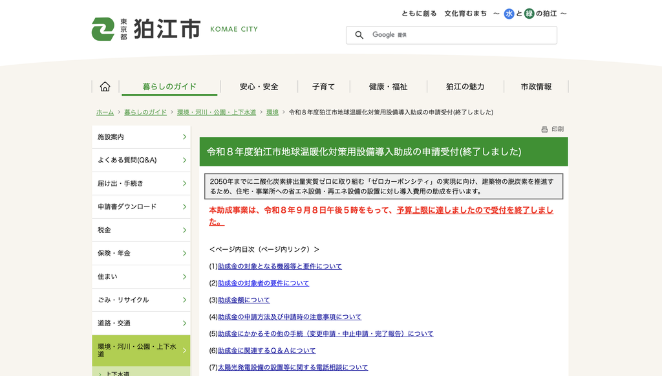Click the 届け出・手続き row chevron arrow
The height and width of the screenshot is (376, 662).
184,183
